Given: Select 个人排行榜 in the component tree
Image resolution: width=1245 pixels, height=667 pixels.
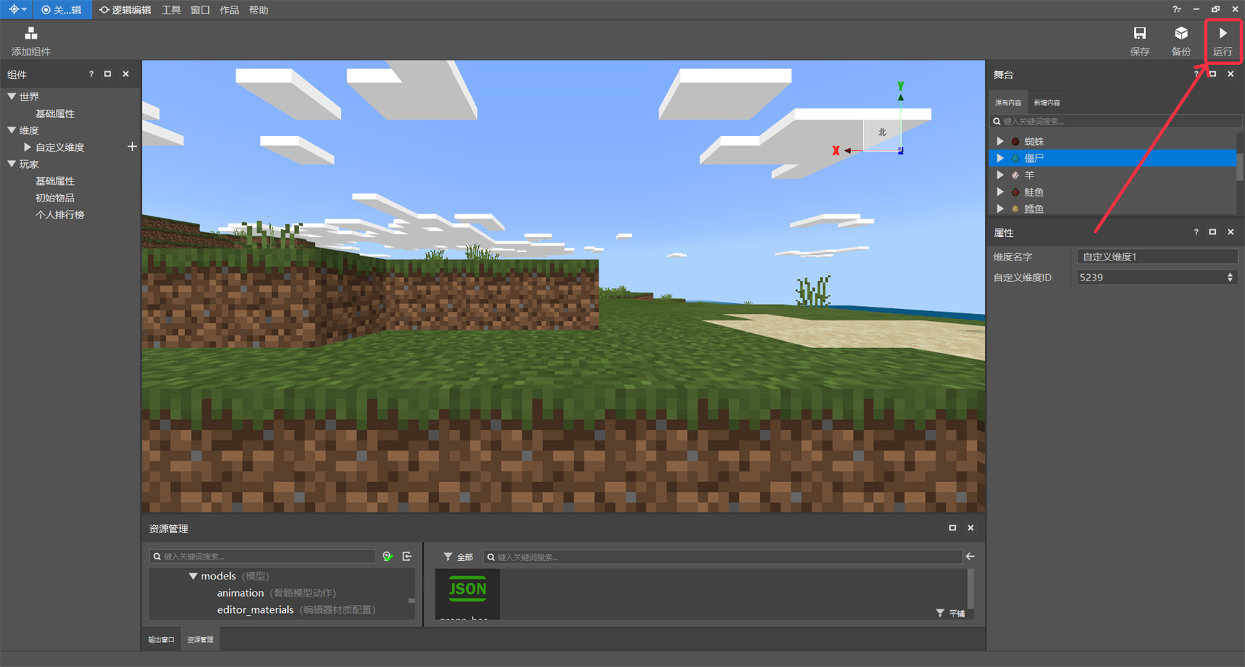Looking at the screenshot, I should point(60,214).
